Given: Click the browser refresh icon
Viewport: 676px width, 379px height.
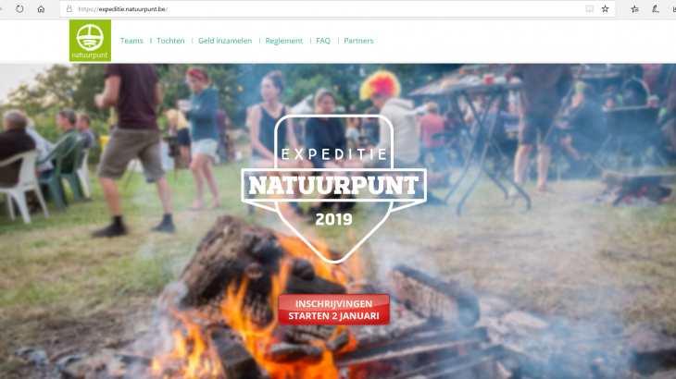Looking at the screenshot, I should coord(19,9).
